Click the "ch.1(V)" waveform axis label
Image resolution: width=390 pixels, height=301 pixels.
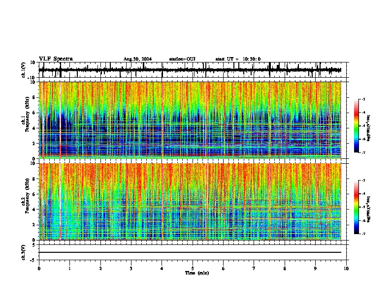tap(24, 70)
